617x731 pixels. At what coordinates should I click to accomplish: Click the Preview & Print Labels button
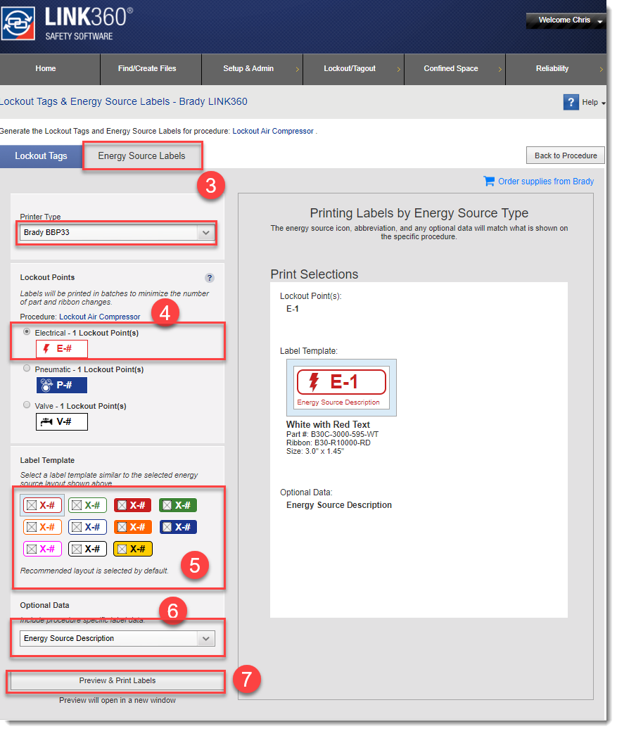[117, 681]
